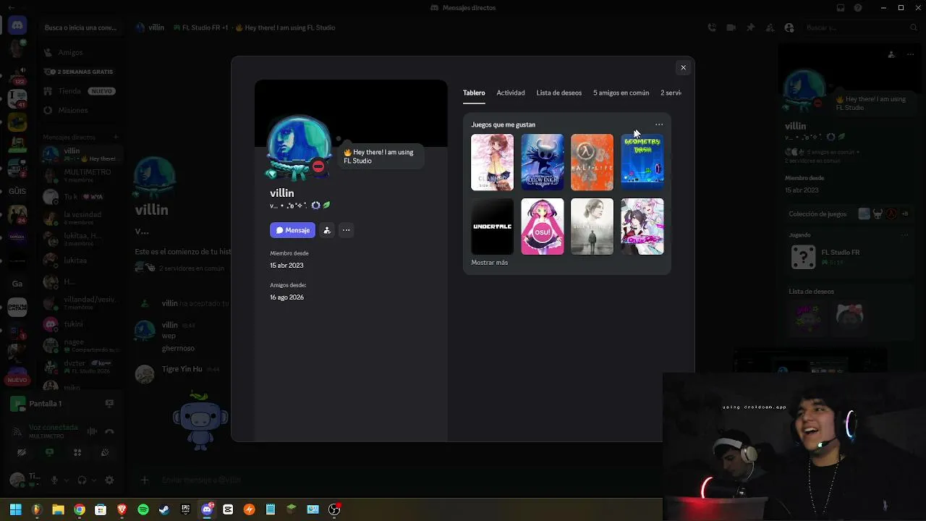
Task: Open Brave browser from the taskbar
Action: click(122, 509)
